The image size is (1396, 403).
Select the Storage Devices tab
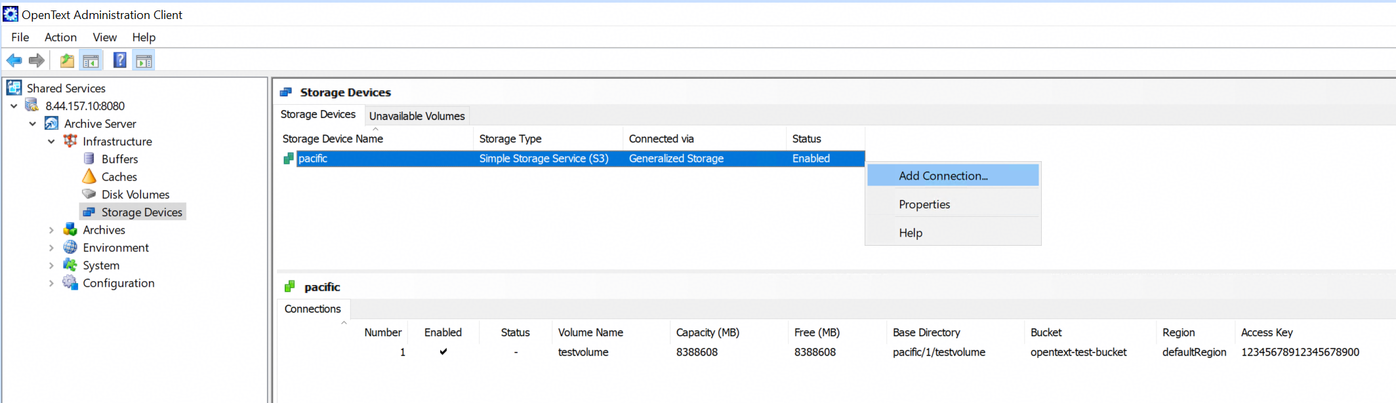318,114
